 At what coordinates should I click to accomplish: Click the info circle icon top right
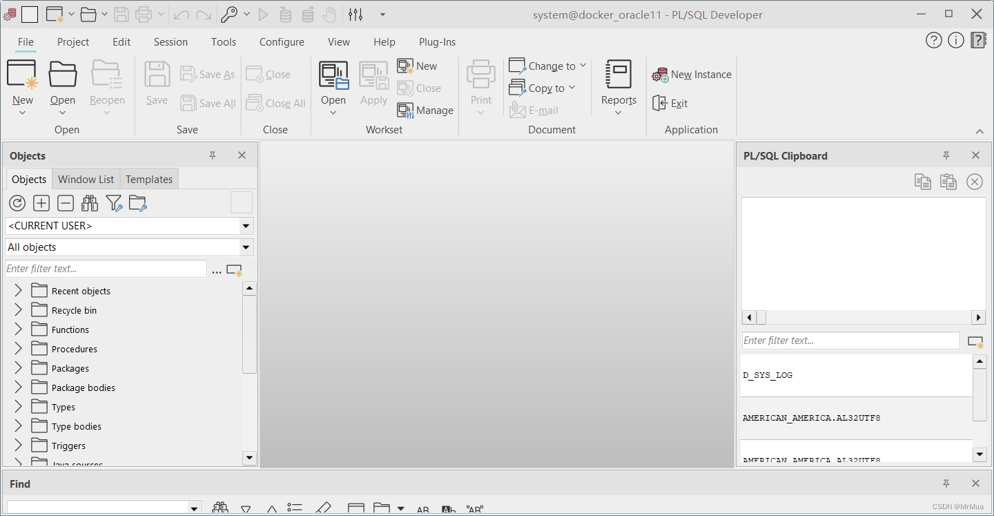pos(955,41)
